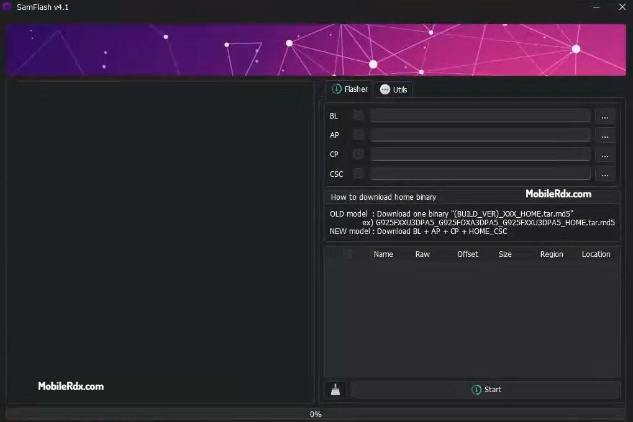Switch to the Utils tab
The height and width of the screenshot is (422, 633).
pyautogui.click(x=394, y=89)
